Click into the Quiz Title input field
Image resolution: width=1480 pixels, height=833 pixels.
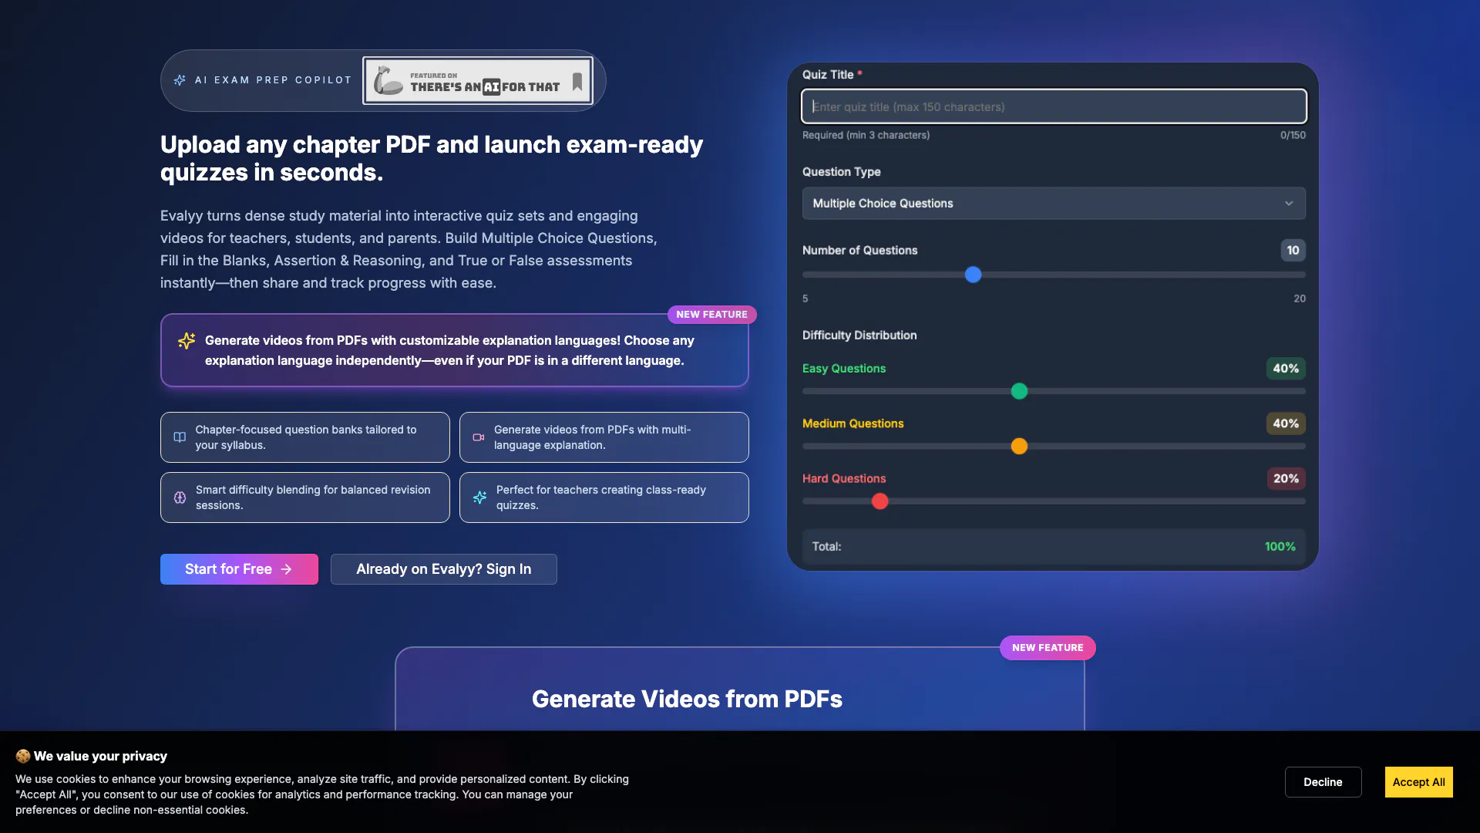pyautogui.click(x=1053, y=107)
